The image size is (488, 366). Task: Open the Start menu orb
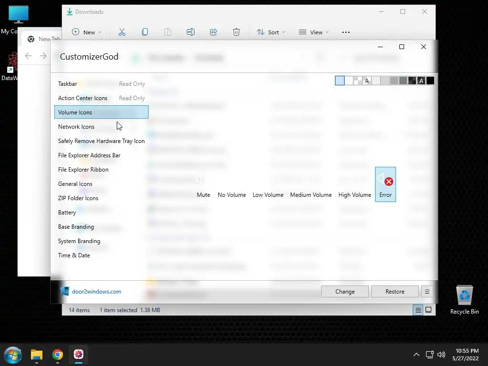(13, 355)
